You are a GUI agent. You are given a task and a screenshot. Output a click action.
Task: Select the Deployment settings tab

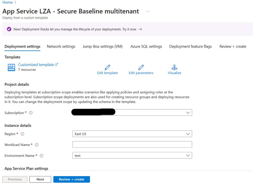(x=23, y=46)
